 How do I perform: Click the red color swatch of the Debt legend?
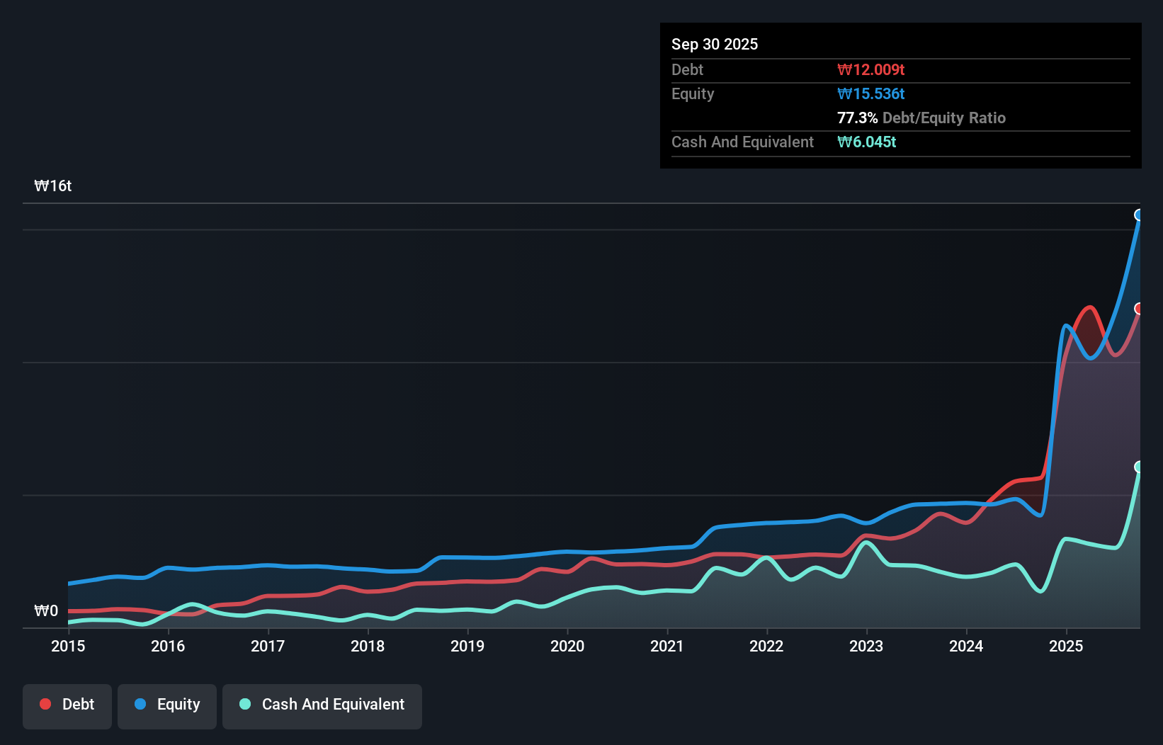[x=45, y=704]
